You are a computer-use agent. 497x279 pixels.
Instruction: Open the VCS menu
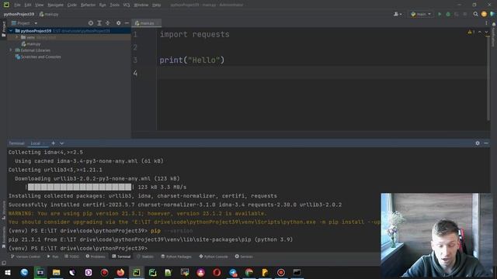(127, 5)
